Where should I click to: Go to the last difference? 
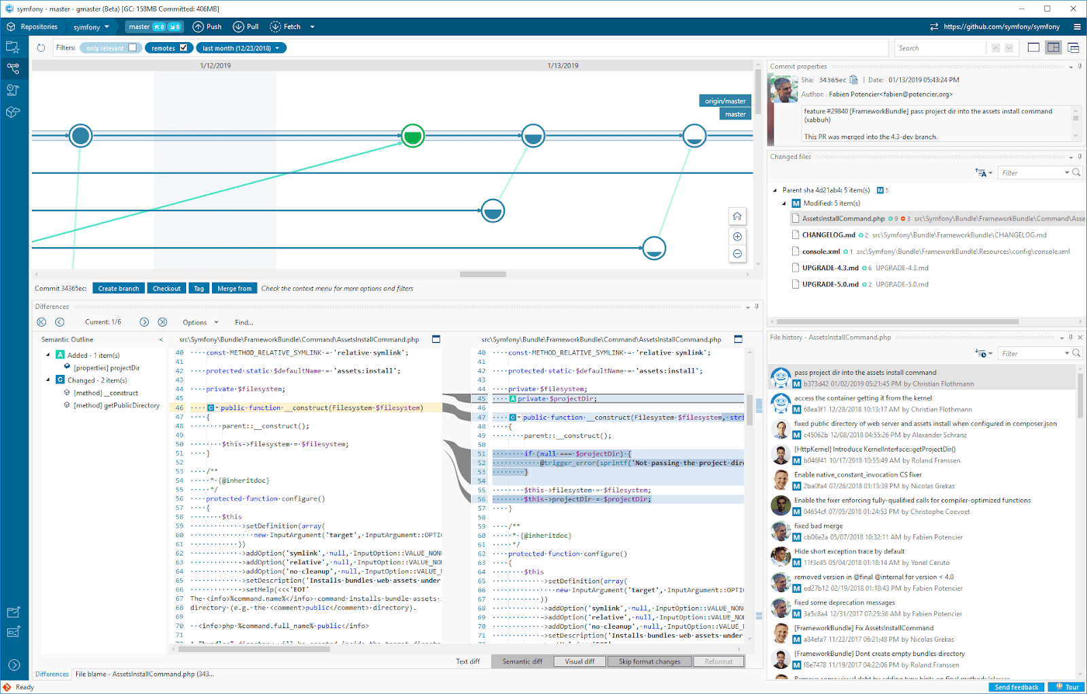162,322
